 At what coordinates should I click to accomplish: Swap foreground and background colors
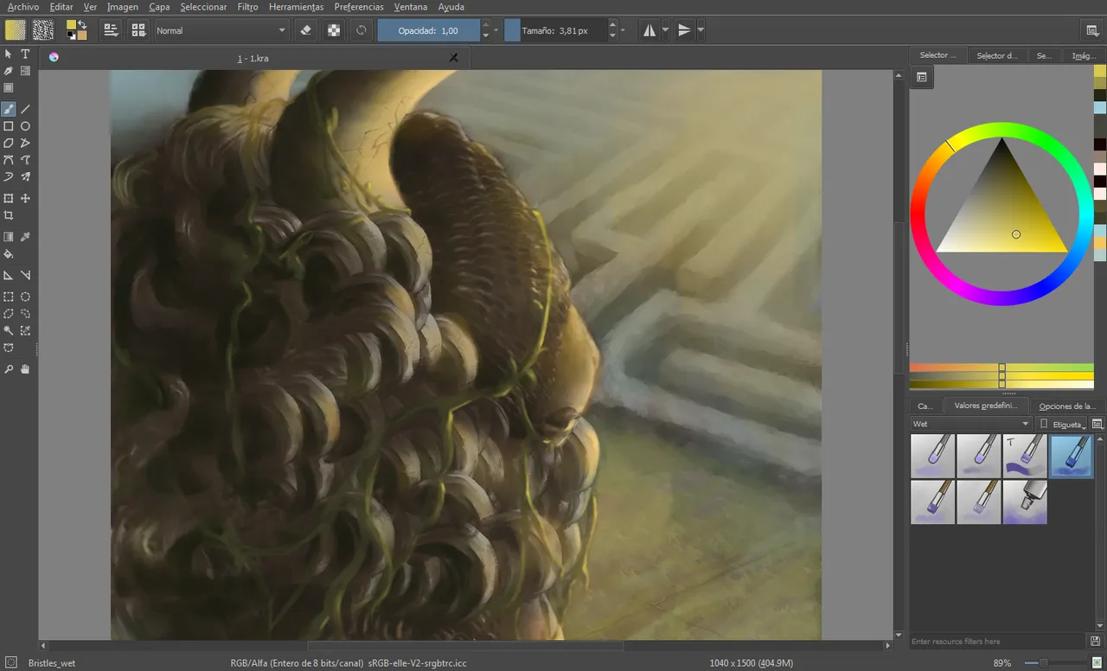(x=82, y=23)
